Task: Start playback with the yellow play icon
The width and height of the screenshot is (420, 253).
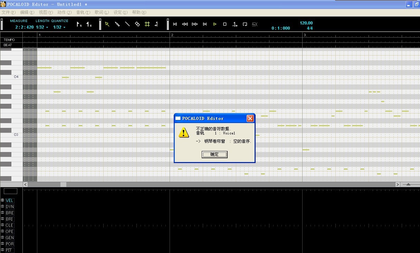Action: (x=215, y=24)
